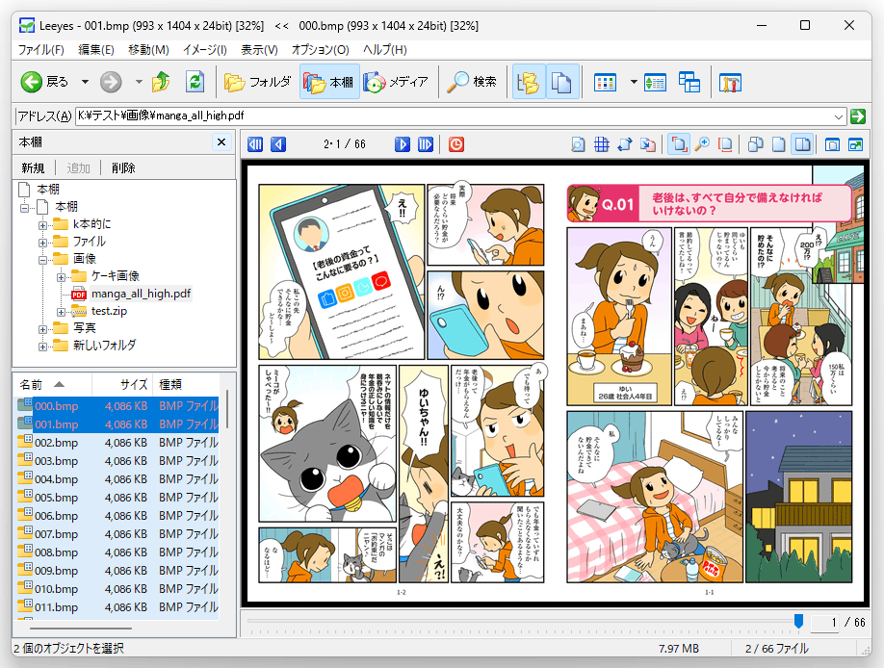Click the page position slider handle
This screenshot has width=884, height=668.
click(798, 621)
